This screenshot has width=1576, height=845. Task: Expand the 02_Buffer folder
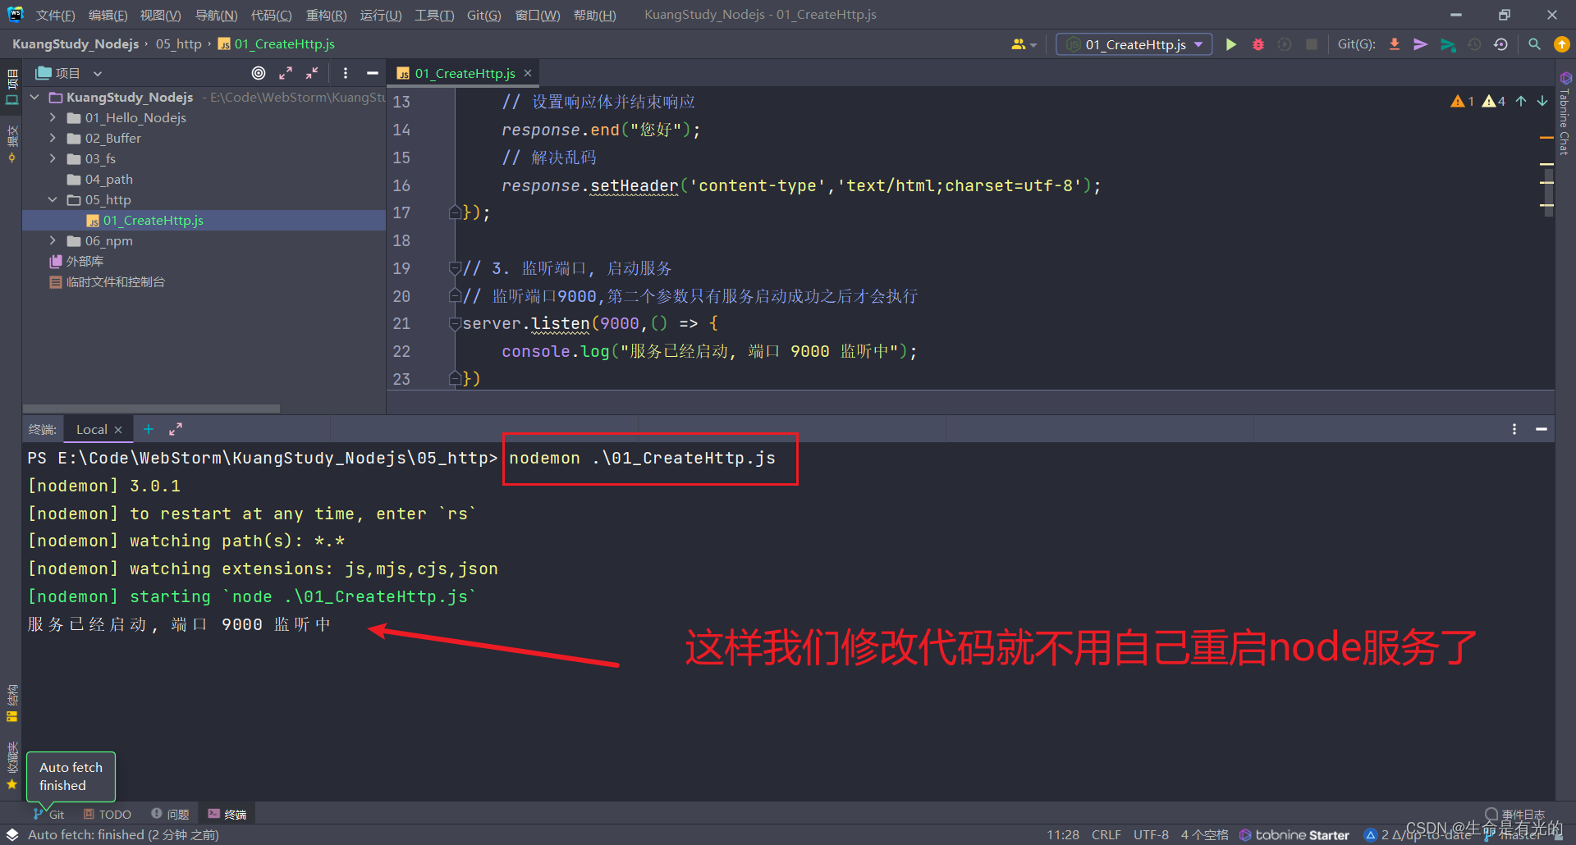(53, 138)
